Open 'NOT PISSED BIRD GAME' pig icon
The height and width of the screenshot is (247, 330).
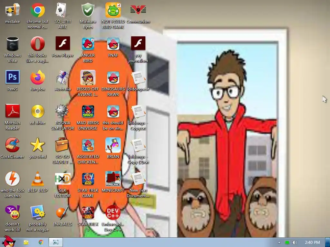pos(113,10)
